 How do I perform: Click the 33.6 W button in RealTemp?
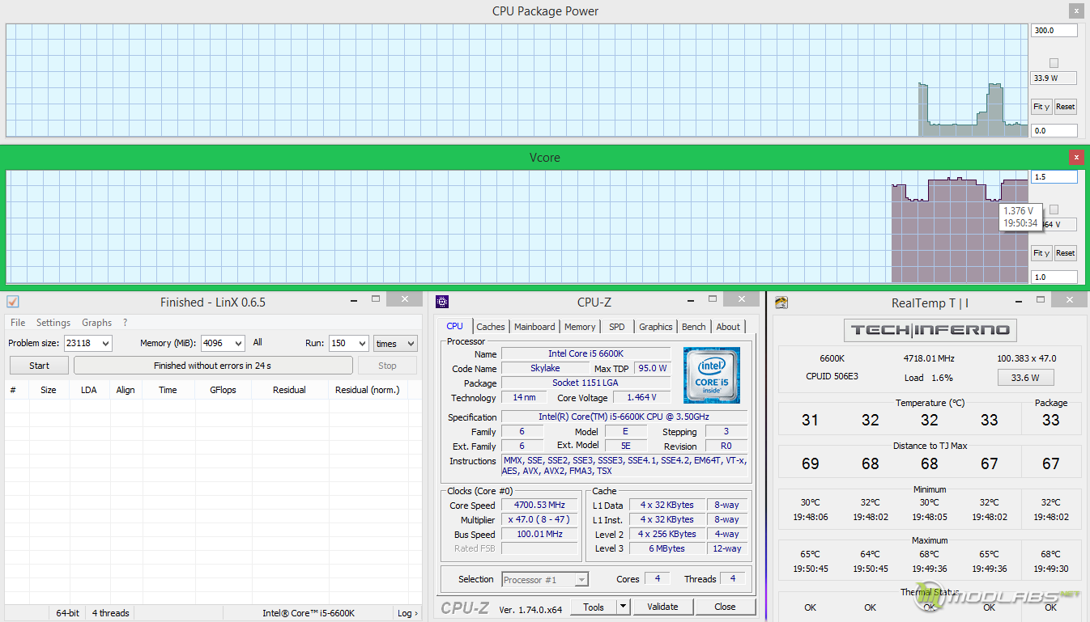coord(1024,377)
